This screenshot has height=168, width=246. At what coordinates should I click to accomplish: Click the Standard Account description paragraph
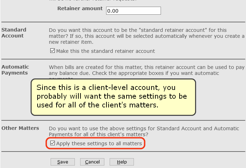point(146,36)
